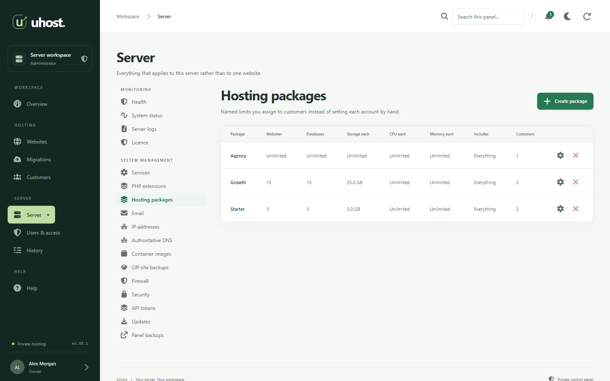
Task: Open Services settings
Action: [162, 173]
